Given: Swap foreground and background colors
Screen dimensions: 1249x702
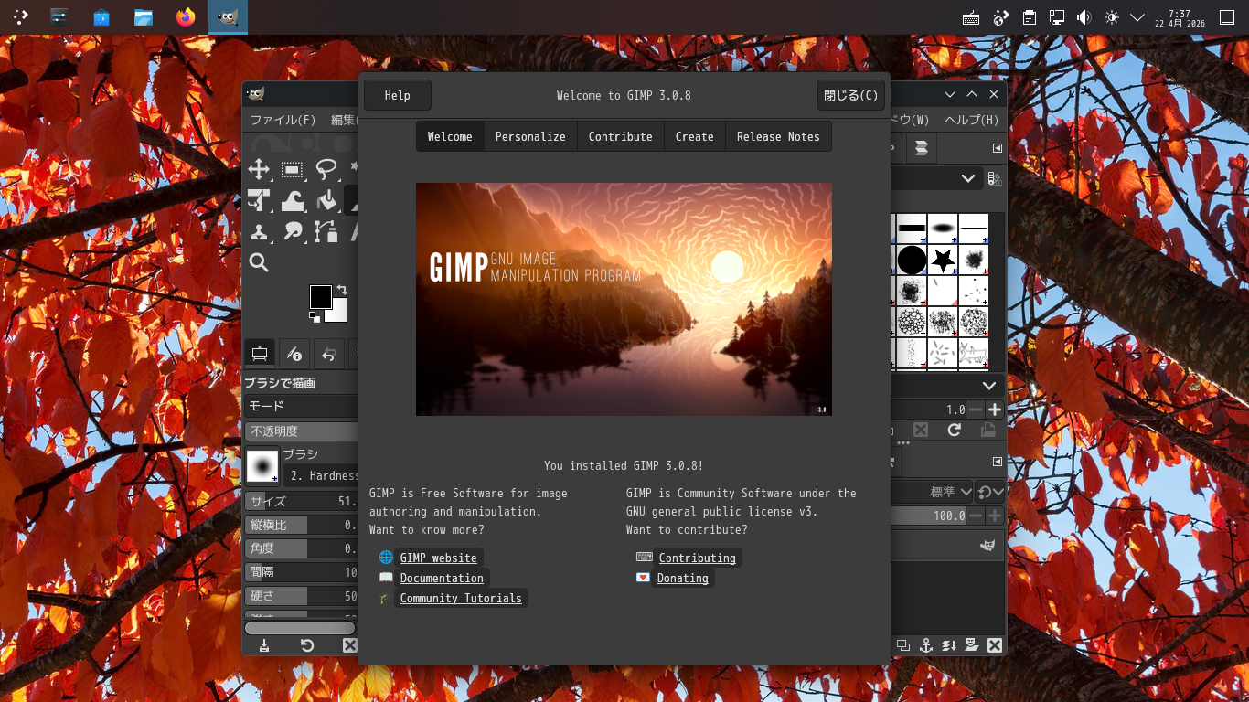Looking at the screenshot, I should tap(341, 290).
